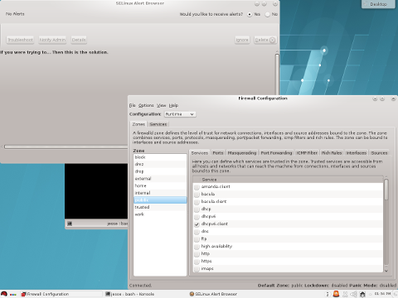This screenshot has height=298, width=398.
Task: Click the Ignore button
Action: pos(242,40)
